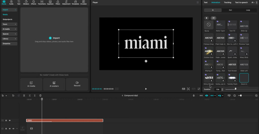Click the full screen player icon
This screenshot has width=259, height=134.
coord(199,89)
